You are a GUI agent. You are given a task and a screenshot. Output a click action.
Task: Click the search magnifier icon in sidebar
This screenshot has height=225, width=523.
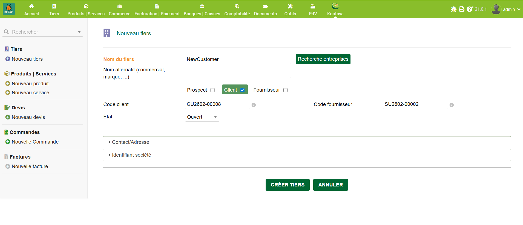pos(6,32)
